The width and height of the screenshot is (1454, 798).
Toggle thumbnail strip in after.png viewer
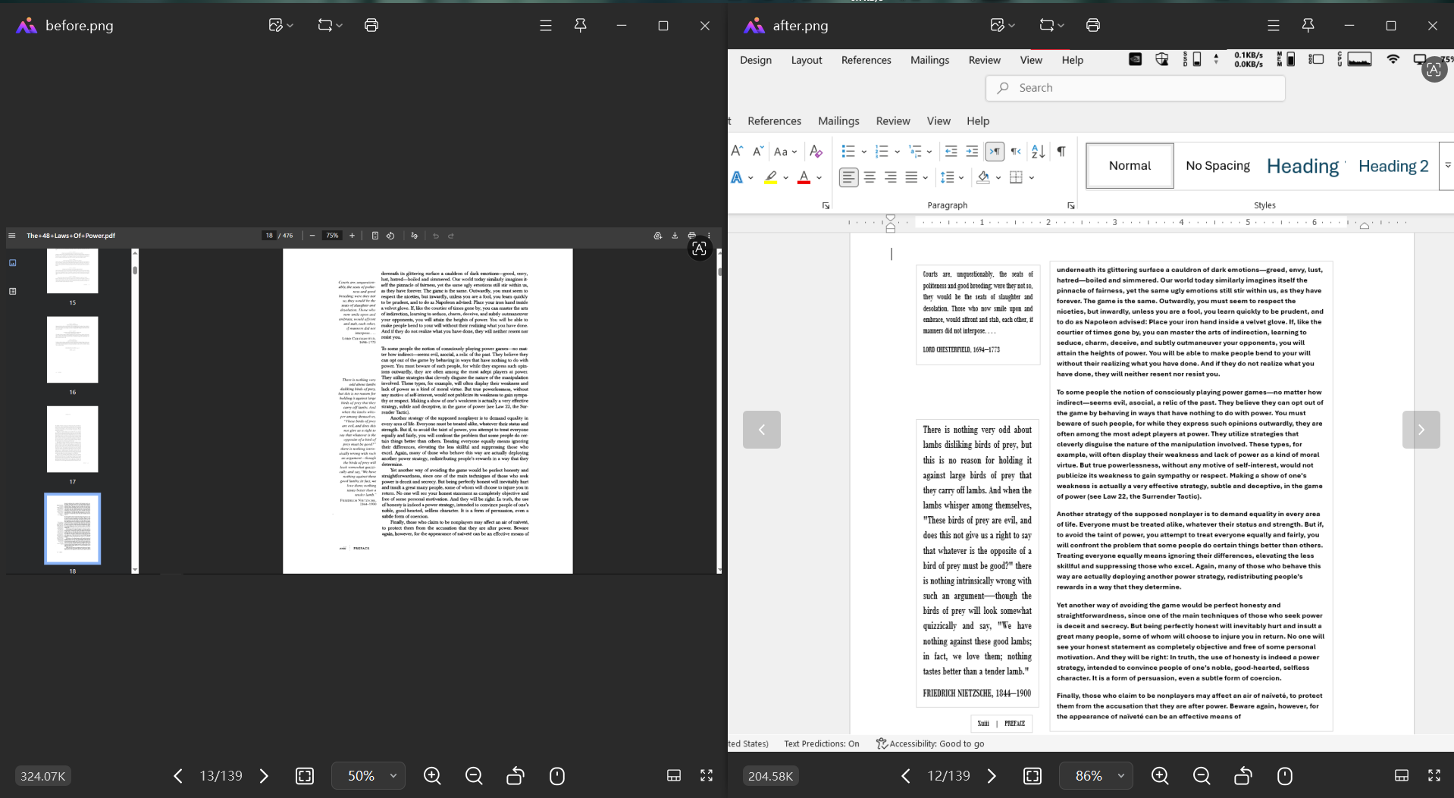(1402, 775)
